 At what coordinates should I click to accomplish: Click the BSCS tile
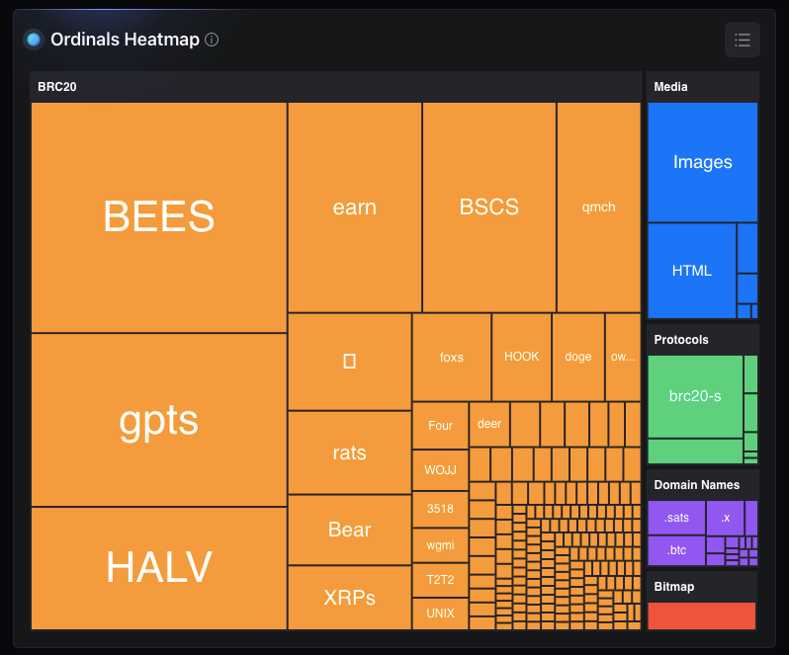489,207
